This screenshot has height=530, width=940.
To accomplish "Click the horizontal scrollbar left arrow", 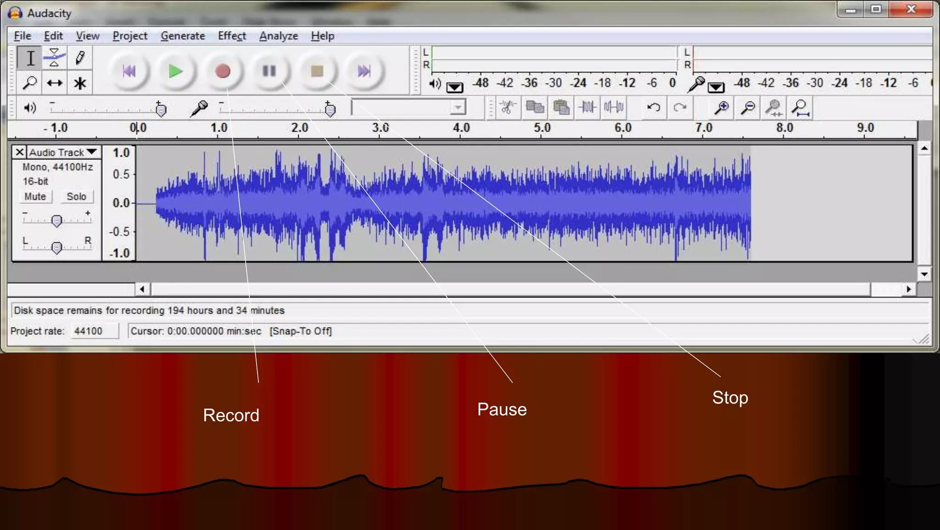I will (x=142, y=289).
